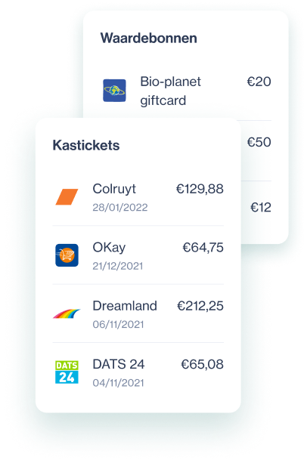Click the €129,88 Colruyt amount
Viewport: 307px width, 463px height.
tap(200, 189)
